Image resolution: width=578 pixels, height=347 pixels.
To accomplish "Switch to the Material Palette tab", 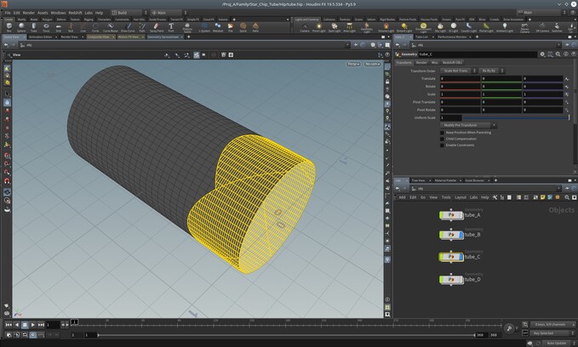I will click(445, 180).
